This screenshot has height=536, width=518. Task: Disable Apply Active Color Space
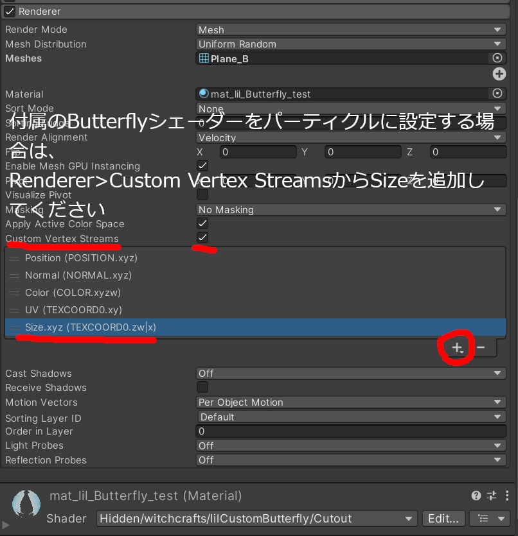point(202,223)
